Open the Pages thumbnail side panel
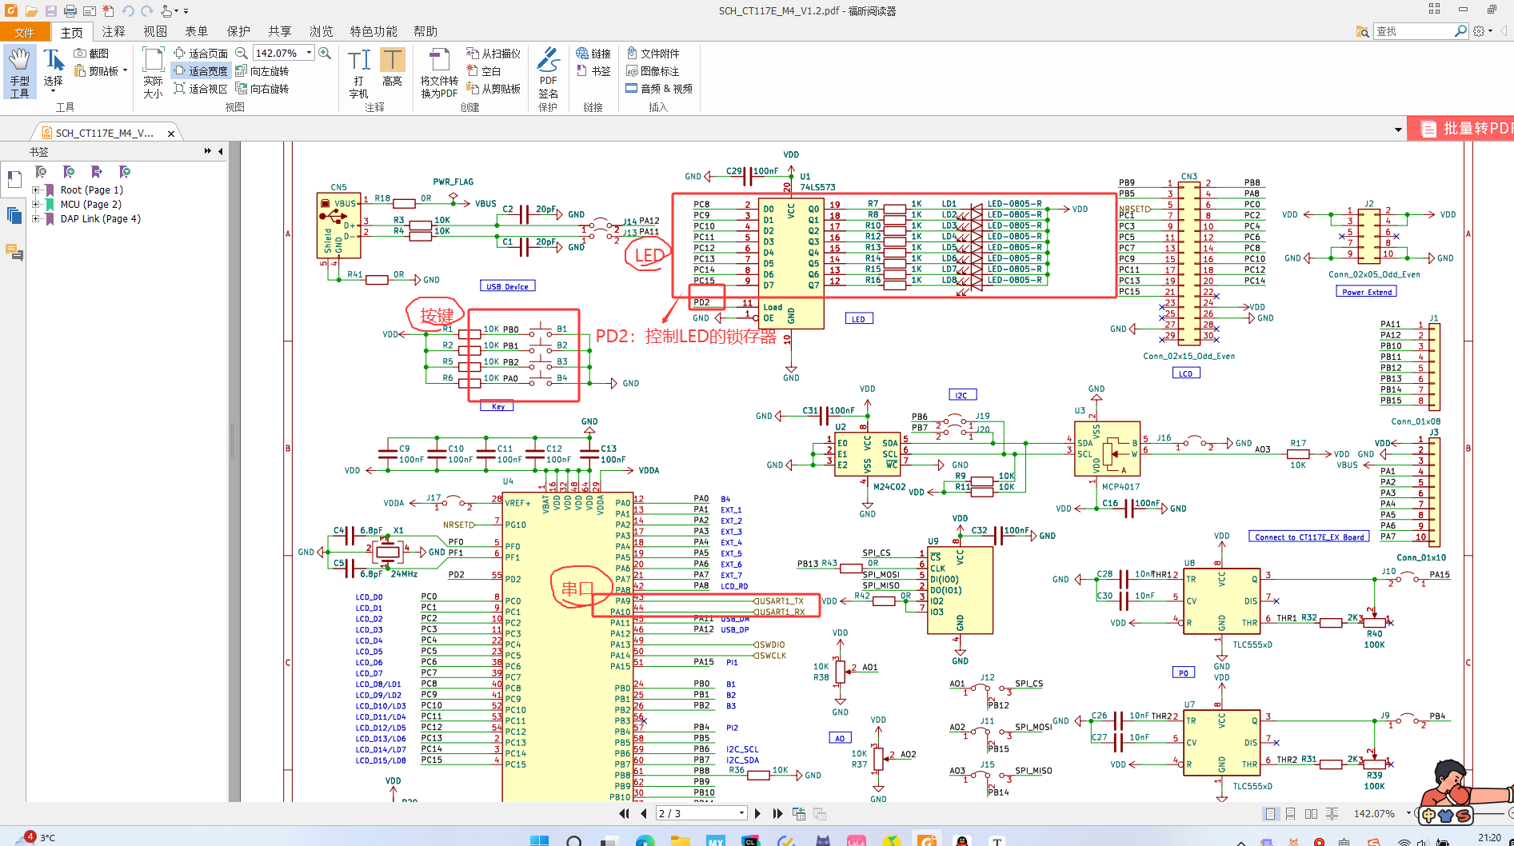 coord(14,215)
